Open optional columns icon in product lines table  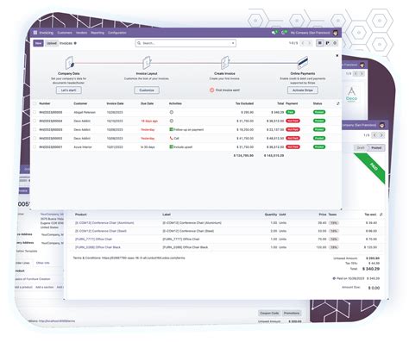[381, 215]
